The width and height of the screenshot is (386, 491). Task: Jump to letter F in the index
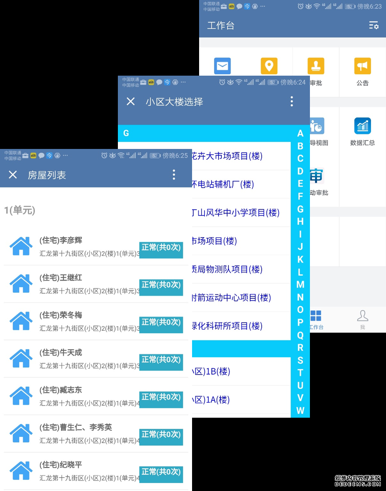pos(300,196)
